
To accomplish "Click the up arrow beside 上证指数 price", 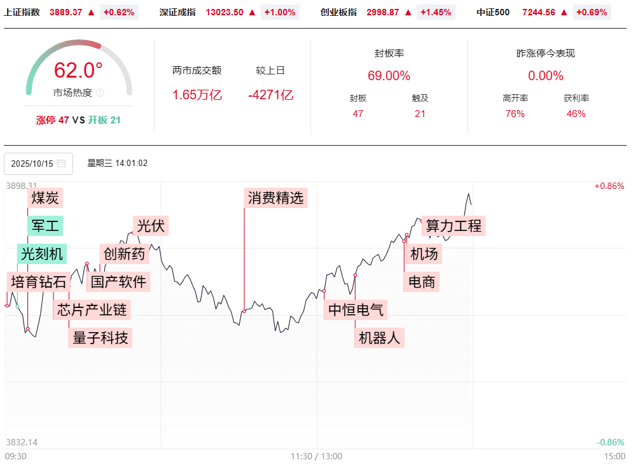I will [91, 12].
